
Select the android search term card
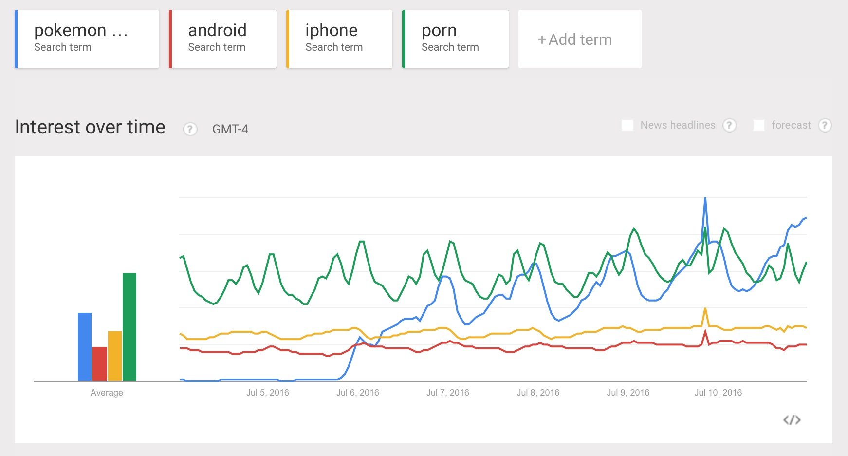(222, 39)
